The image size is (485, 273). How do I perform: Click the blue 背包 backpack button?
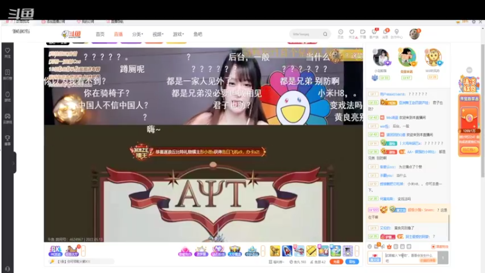click(352, 262)
